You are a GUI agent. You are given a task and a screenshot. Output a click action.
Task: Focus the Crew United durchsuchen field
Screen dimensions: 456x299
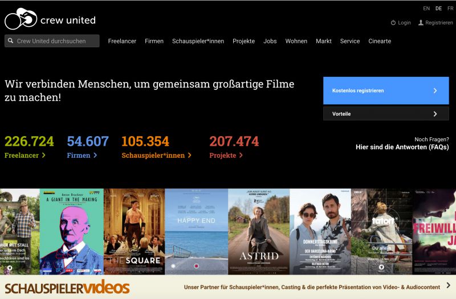point(52,41)
